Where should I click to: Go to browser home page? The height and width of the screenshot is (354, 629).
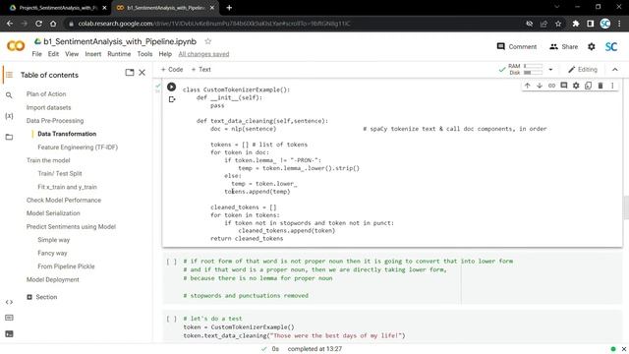(53, 24)
